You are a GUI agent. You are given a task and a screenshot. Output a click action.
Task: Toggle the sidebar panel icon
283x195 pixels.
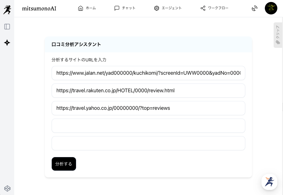click(7, 27)
